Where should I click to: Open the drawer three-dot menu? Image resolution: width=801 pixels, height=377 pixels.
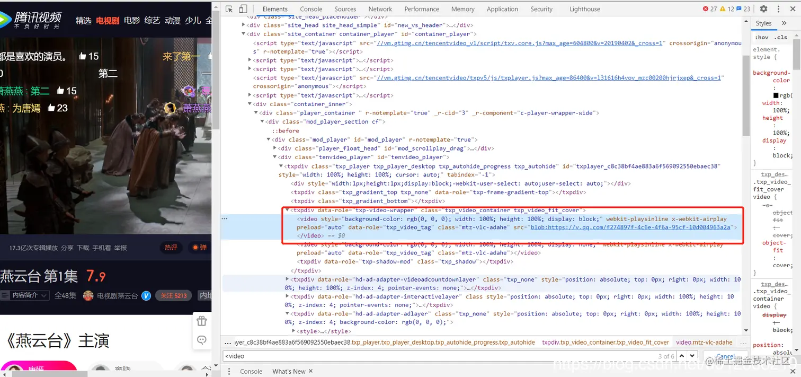[229, 371]
